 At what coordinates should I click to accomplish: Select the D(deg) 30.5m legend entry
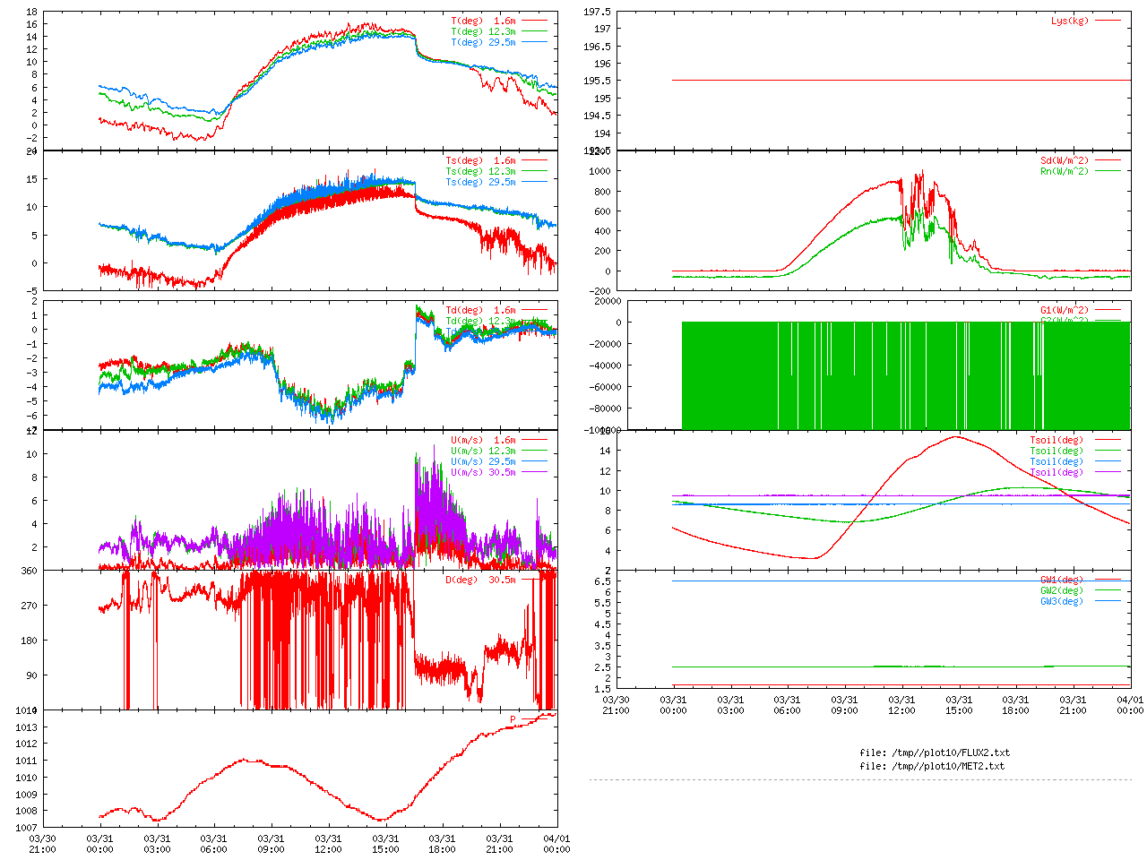(481, 580)
